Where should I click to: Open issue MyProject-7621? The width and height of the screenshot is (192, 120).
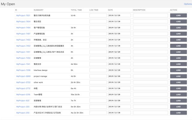[23, 15]
